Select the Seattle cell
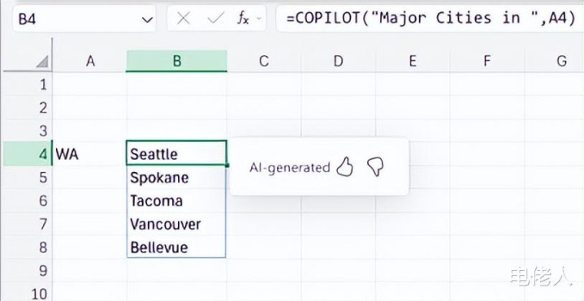This screenshot has height=301, width=584. (176, 153)
